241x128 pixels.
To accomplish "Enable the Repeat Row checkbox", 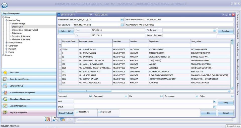I will click(77, 112).
